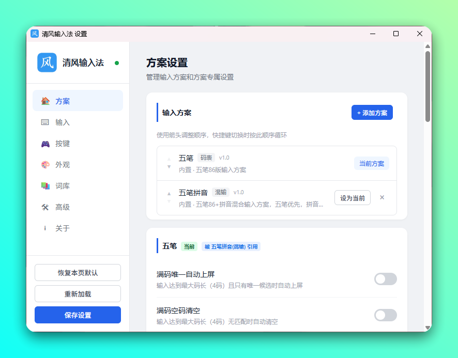The image size is (458, 358).
Task: Click the palette icon beside 外观
Action: tap(45, 165)
